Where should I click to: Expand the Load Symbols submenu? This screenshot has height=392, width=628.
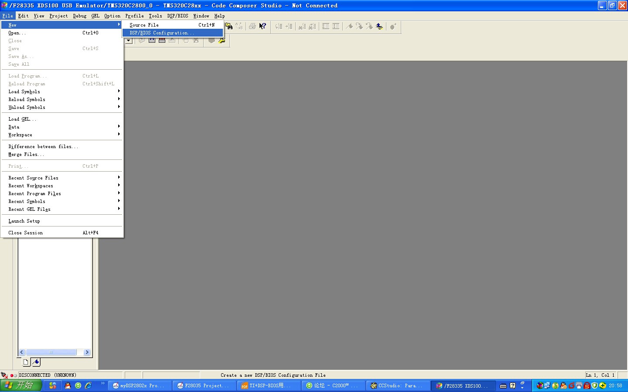pos(62,91)
